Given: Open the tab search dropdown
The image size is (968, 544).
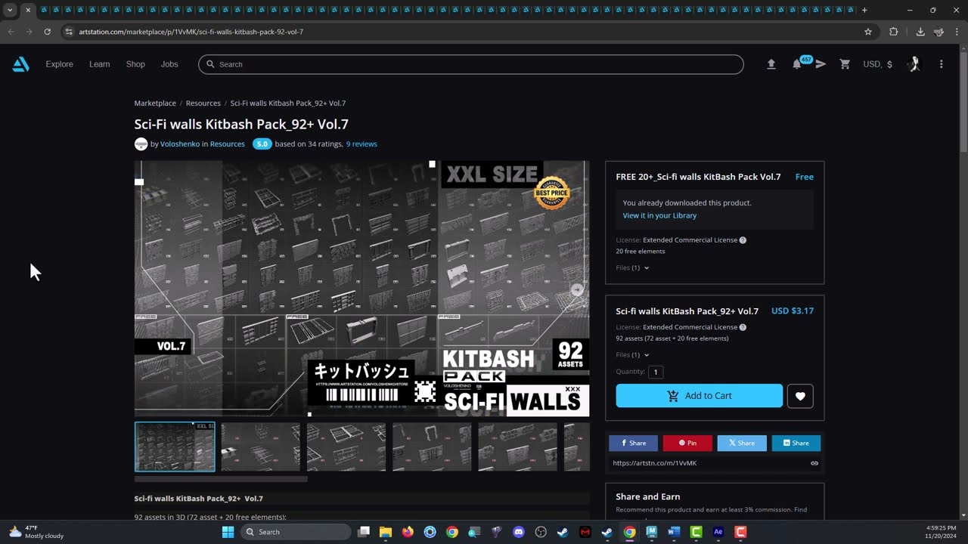Looking at the screenshot, I should [10, 10].
